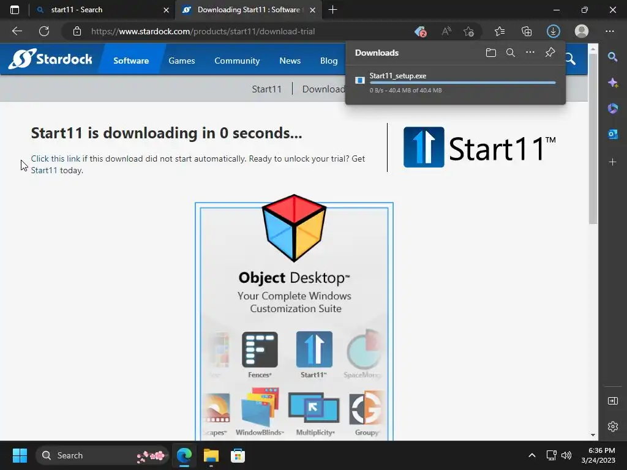Open more options in Downloads panel

point(530,53)
